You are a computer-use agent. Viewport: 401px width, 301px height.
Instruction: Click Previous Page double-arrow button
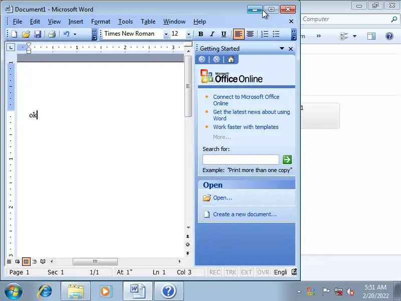pyautogui.click(x=187, y=236)
